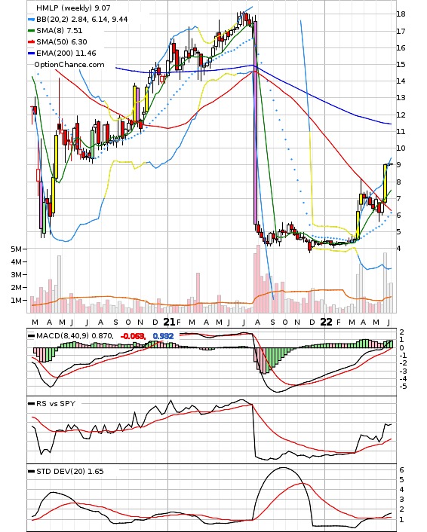The image size is (427, 532).
Task: Click the 21 year marker on time axis
Action: [169, 322]
